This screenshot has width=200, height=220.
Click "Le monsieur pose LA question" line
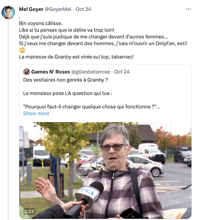[x=68, y=93]
